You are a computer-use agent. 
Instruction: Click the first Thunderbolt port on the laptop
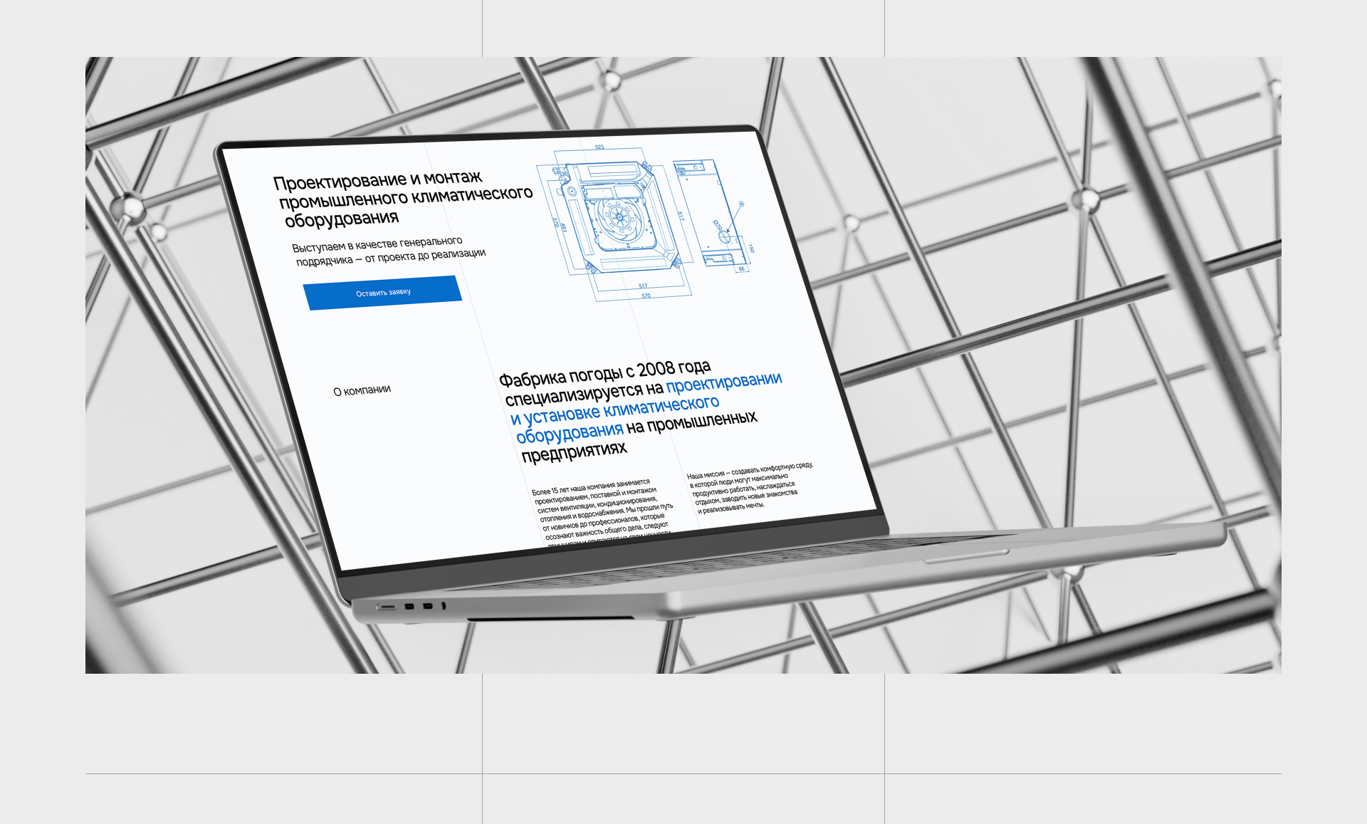coord(409,607)
